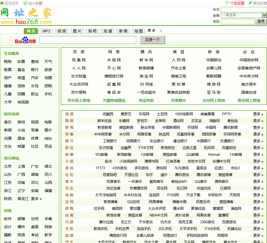Open the 优酷网 link
Viewport: 267px width, 243px height.
[108, 114]
